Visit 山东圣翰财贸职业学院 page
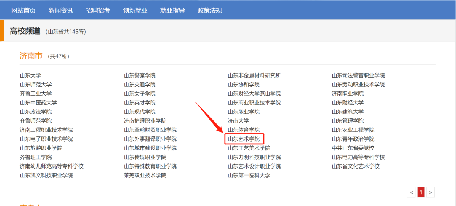The width and height of the screenshot is (456, 206). pos(150,130)
